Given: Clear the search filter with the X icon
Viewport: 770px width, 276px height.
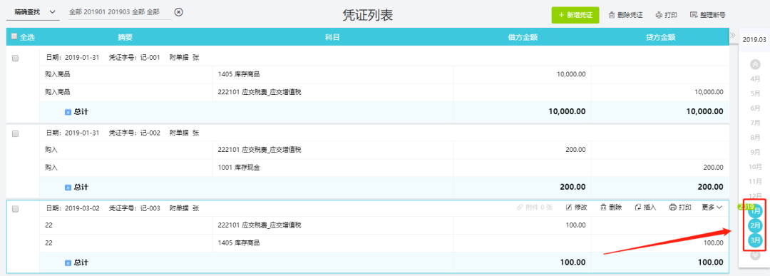Looking at the screenshot, I should coord(179,12).
